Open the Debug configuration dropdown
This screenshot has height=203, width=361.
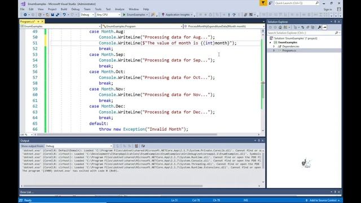tap(87, 15)
